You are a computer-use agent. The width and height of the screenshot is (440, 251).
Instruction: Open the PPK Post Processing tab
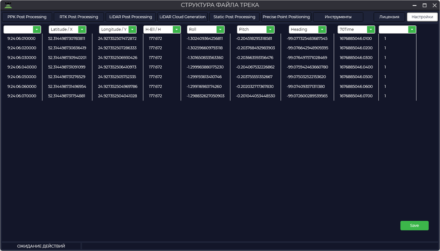pos(27,17)
